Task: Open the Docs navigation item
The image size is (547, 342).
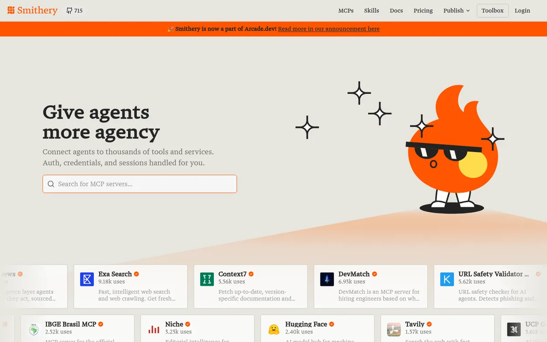Action: [x=396, y=10]
